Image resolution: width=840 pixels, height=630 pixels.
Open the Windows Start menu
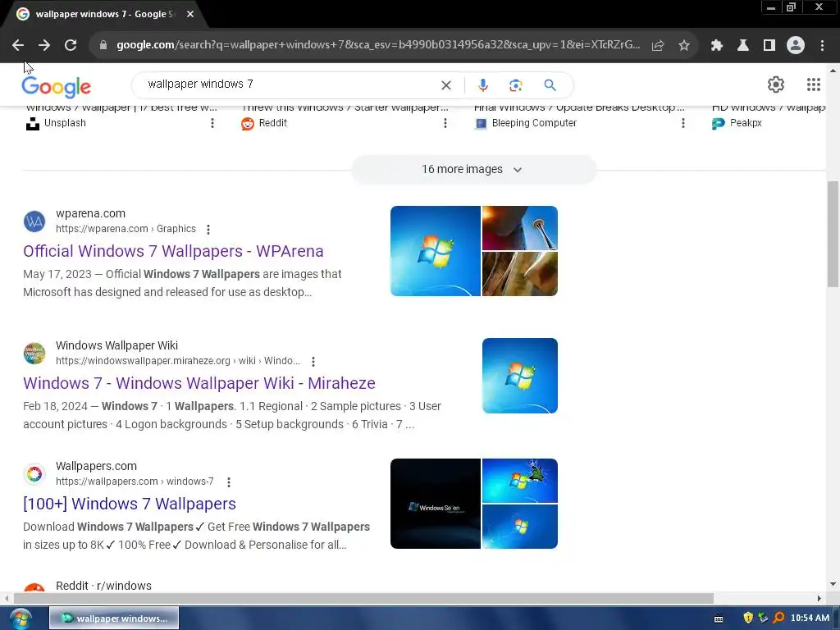(x=21, y=619)
